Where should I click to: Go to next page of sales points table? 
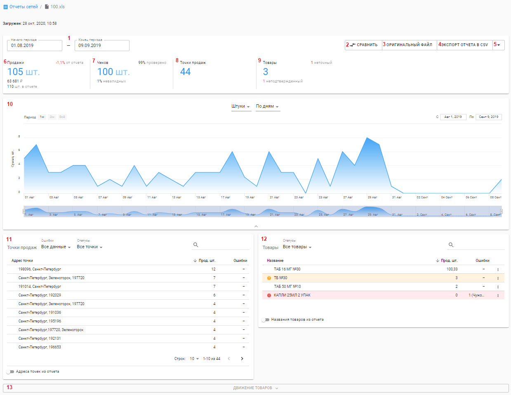click(242, 359)
